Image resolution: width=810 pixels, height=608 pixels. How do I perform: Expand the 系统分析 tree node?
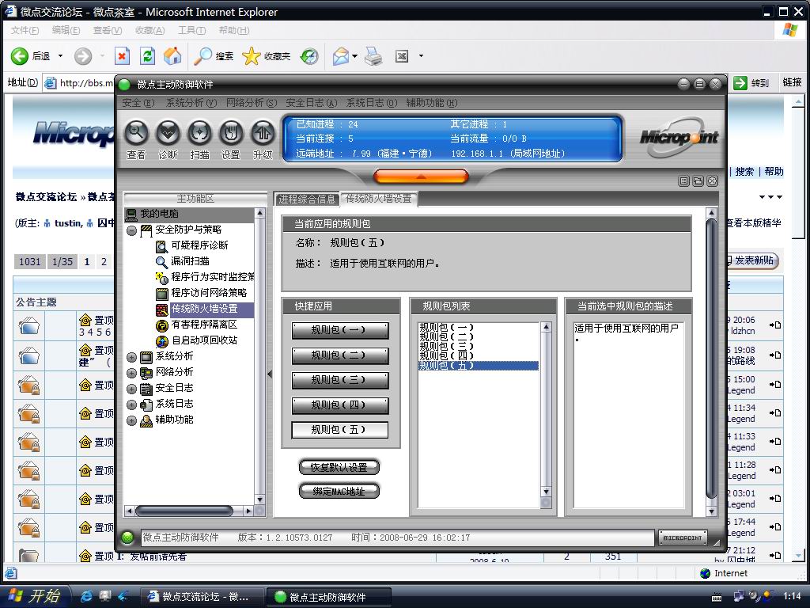click(132, 357)
